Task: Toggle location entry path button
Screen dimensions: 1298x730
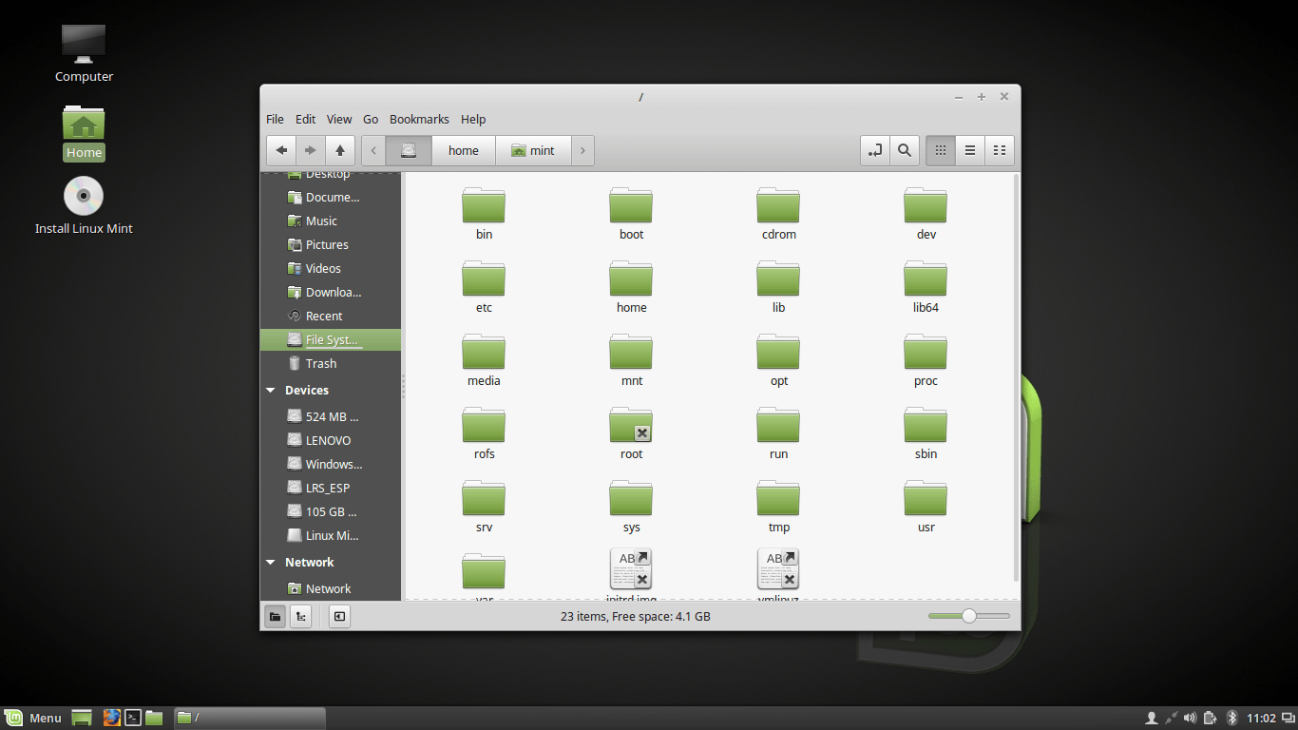Action: click(874, 150)
